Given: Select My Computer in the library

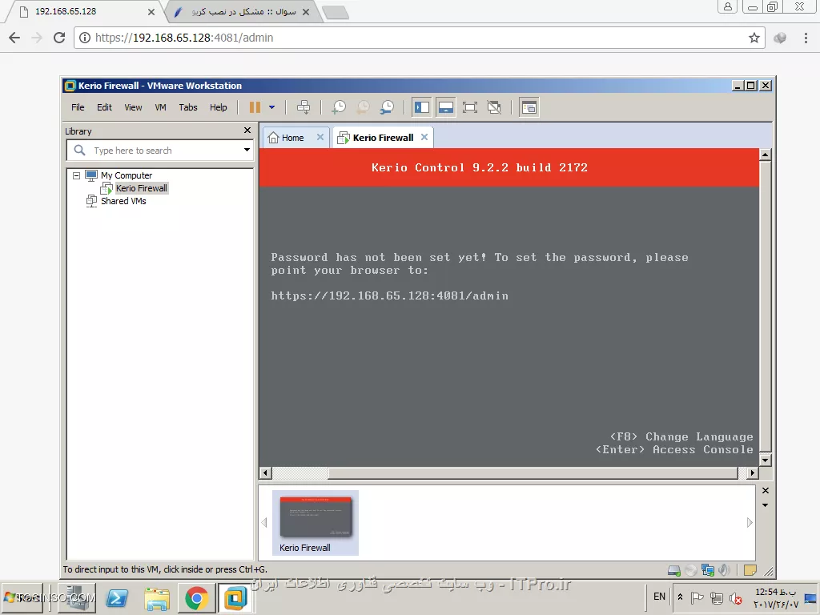Looking at the screenshot, I should (x=126, y=175).
